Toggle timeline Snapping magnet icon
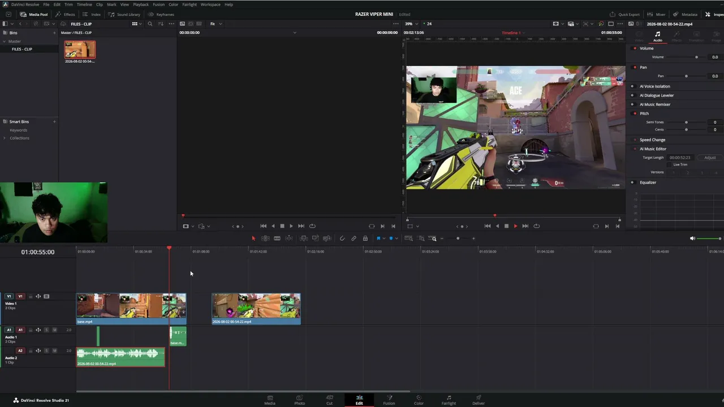Viewport: 724px width, 407px height. (342, 239)
